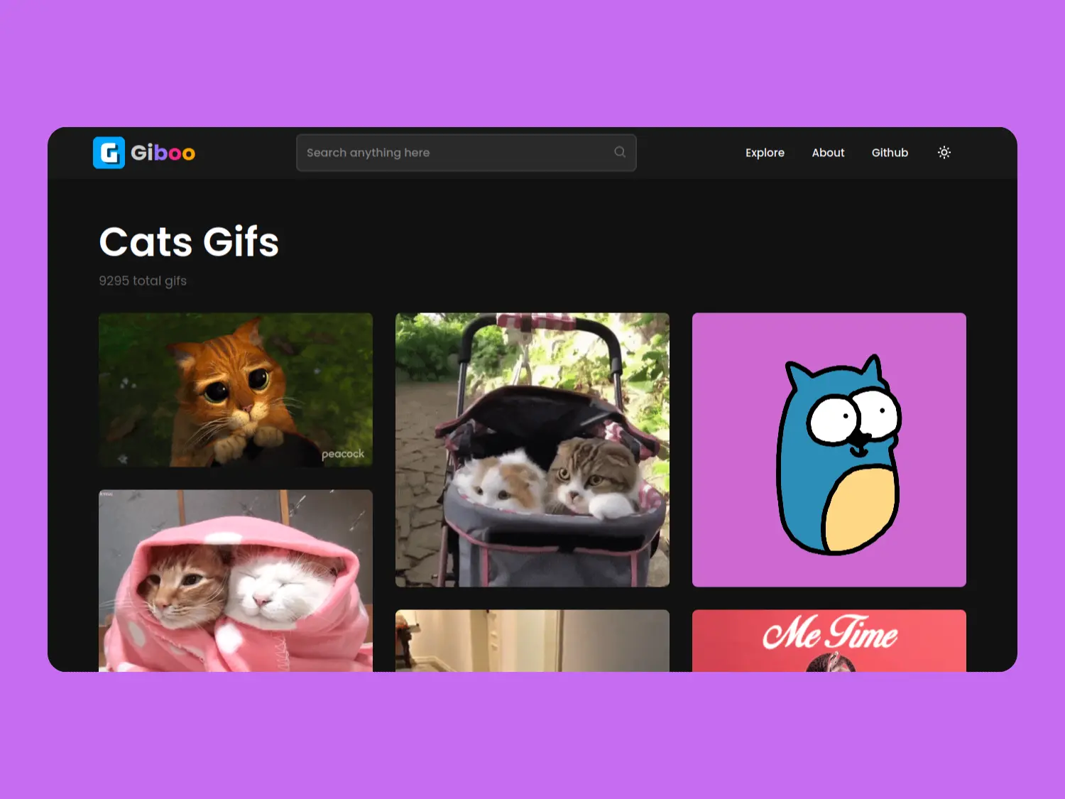
Task: Focus the 'Search anything here' field
Action: click(454, 153)
